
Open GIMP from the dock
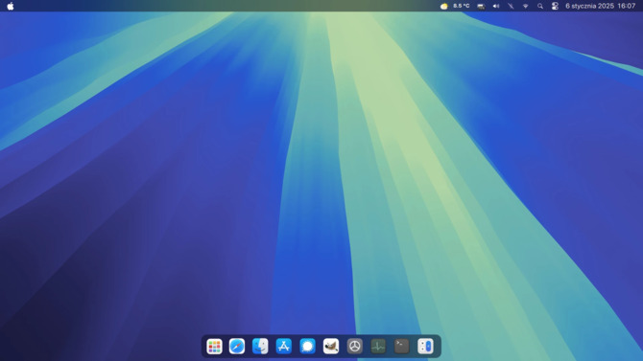(331, 347)
